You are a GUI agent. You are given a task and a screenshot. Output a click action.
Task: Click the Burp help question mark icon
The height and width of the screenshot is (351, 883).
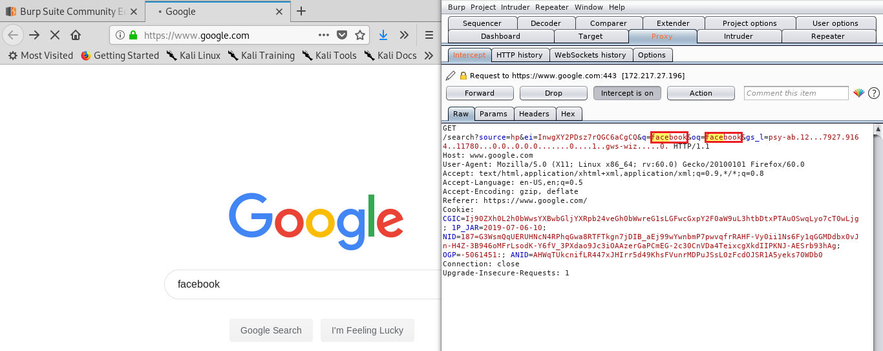tap(873, 93)
